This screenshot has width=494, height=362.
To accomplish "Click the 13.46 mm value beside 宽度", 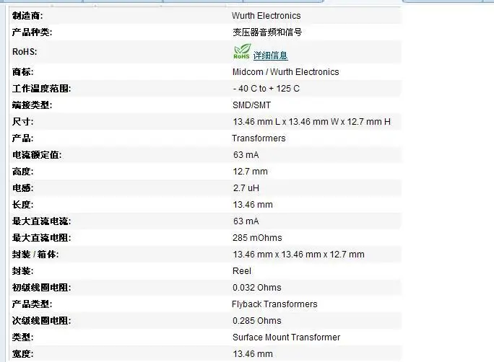I will coord(253,354).
